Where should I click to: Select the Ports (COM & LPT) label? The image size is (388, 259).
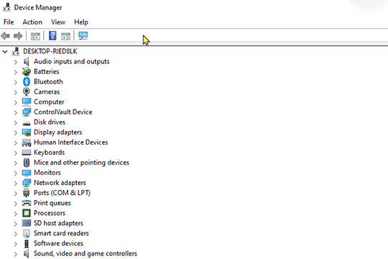(62, 193)
